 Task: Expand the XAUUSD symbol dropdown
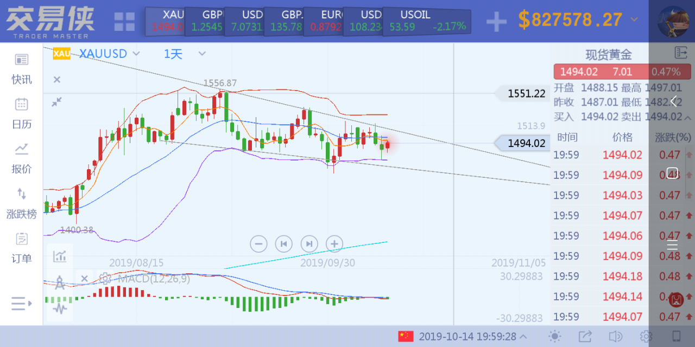[x=136, y=54]
